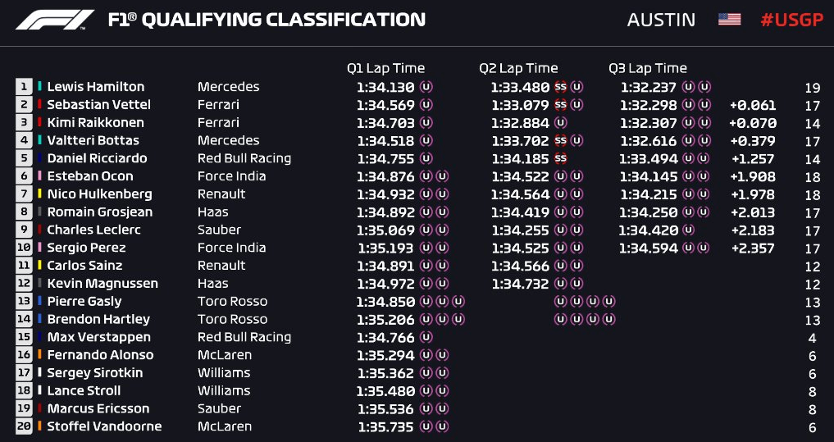This screenshot has width=834, height=442.
Task: Click Raikkonen's Q2 ultrasoft tyre icon
Action: 560,122
